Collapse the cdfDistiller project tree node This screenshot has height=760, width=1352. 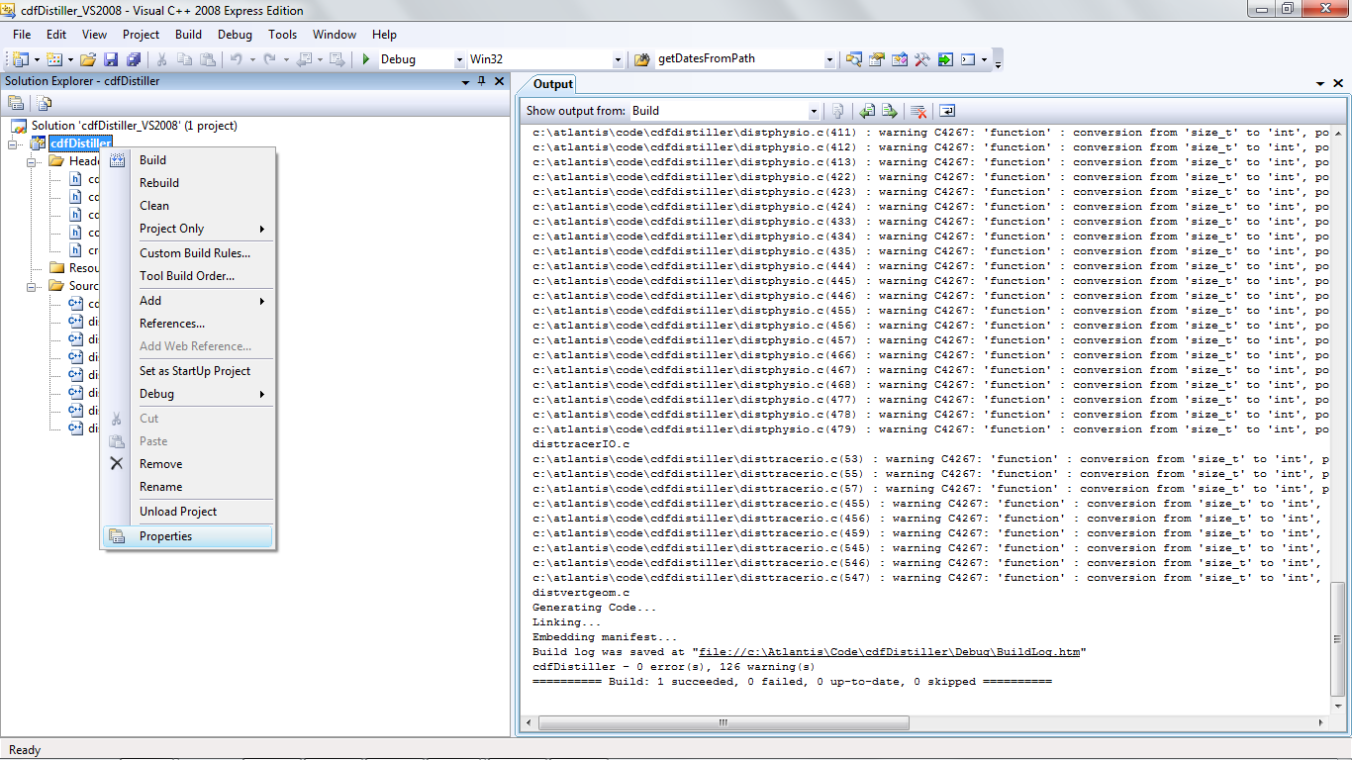click(x=14, y=143)
